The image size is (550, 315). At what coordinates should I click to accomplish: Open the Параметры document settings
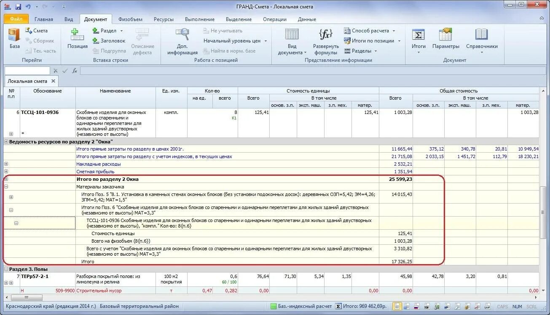(446, 39)
